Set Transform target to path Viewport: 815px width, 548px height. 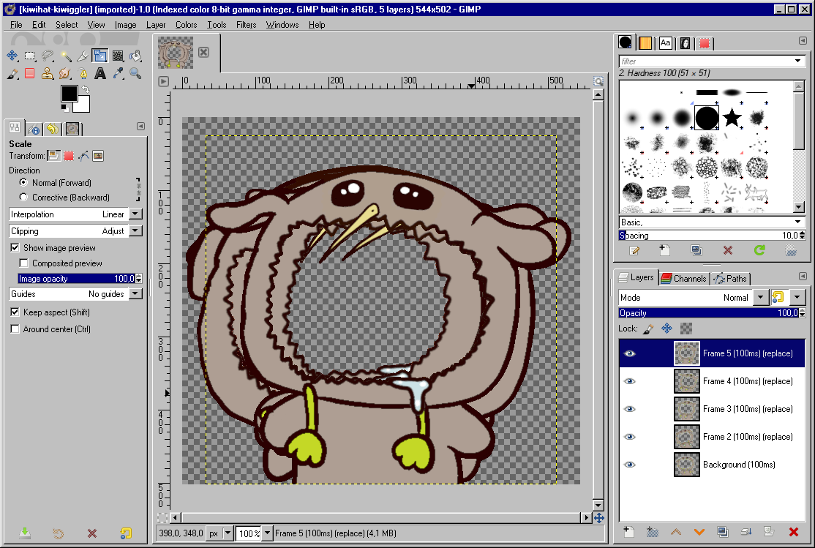(83, 155)
